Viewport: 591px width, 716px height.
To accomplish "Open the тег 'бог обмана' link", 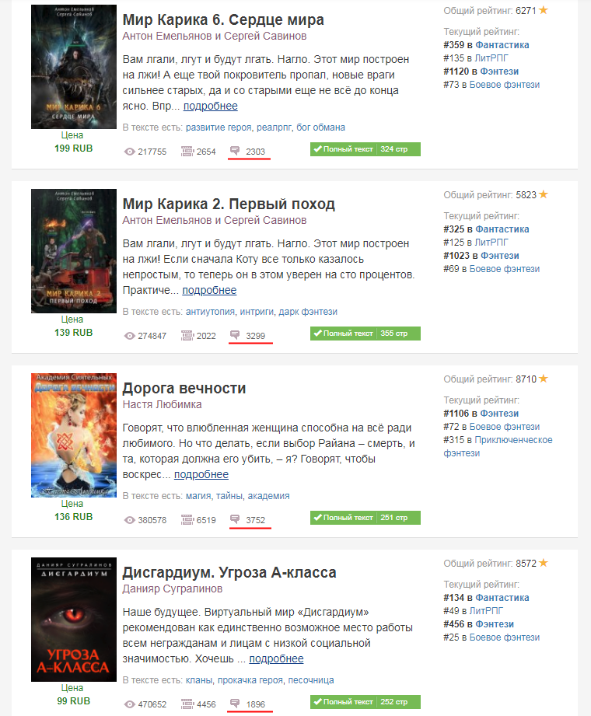I will 320,127.
